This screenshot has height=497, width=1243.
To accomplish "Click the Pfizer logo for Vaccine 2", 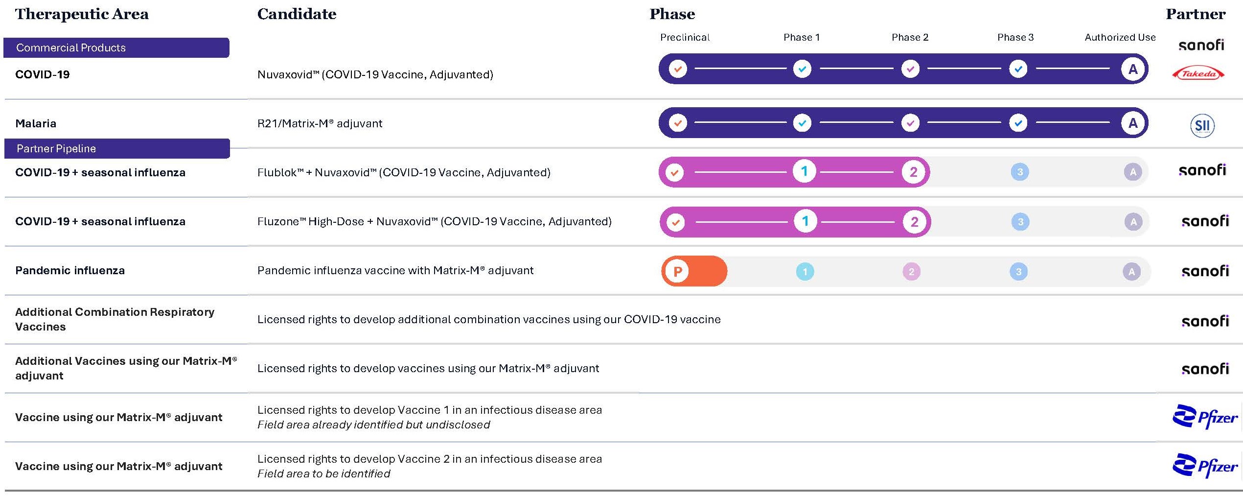I will (x=1205, y=466).
